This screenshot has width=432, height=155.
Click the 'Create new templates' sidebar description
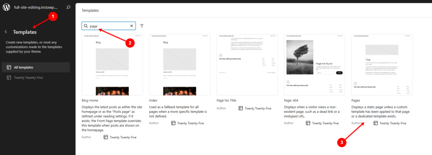(34, 47)
